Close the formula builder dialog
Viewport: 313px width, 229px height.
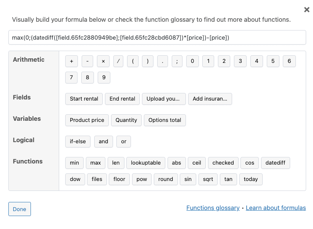click(x=307, y=10)
